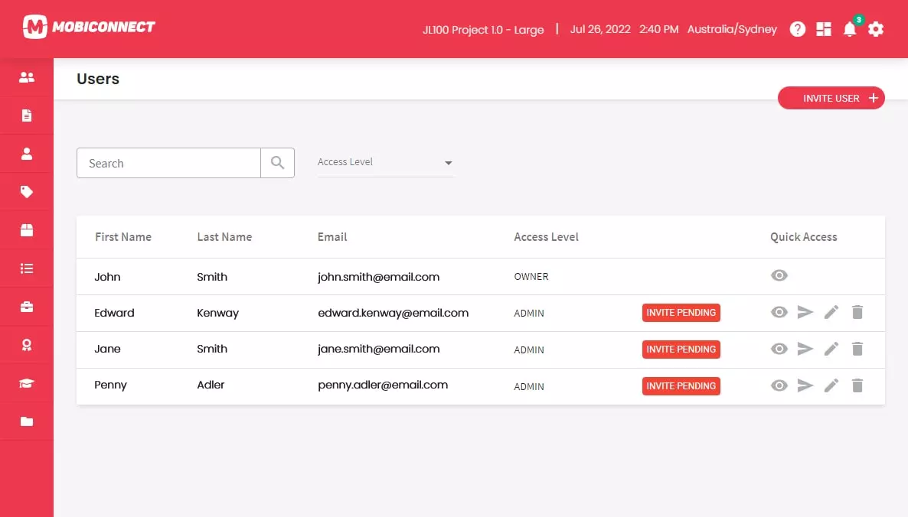Click first name Edward in table

point(114,313)
